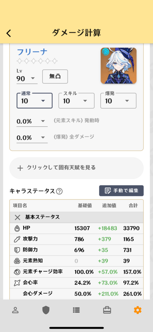Click the help icon beside キャラステータス
The image size is (153, 332).
tap(59, 191)
